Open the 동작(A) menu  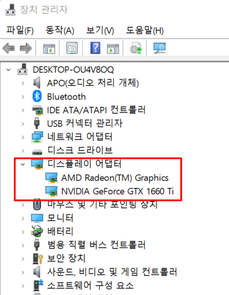click(x=60, y=31)
